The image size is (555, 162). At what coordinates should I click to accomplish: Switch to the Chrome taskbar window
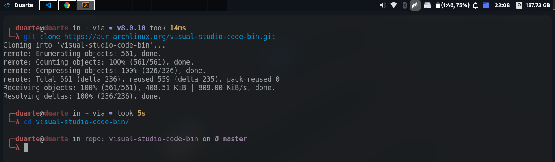click(x=67, y=5)
